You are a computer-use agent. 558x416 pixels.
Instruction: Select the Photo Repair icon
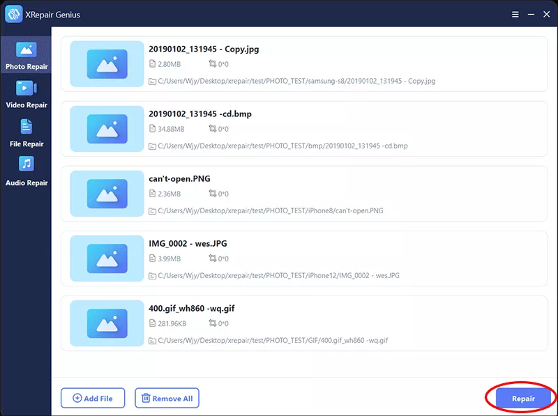[26, 49]
